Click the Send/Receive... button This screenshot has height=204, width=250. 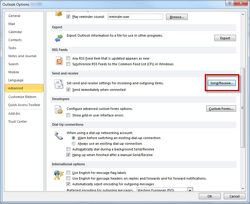(x=222, y=83)
